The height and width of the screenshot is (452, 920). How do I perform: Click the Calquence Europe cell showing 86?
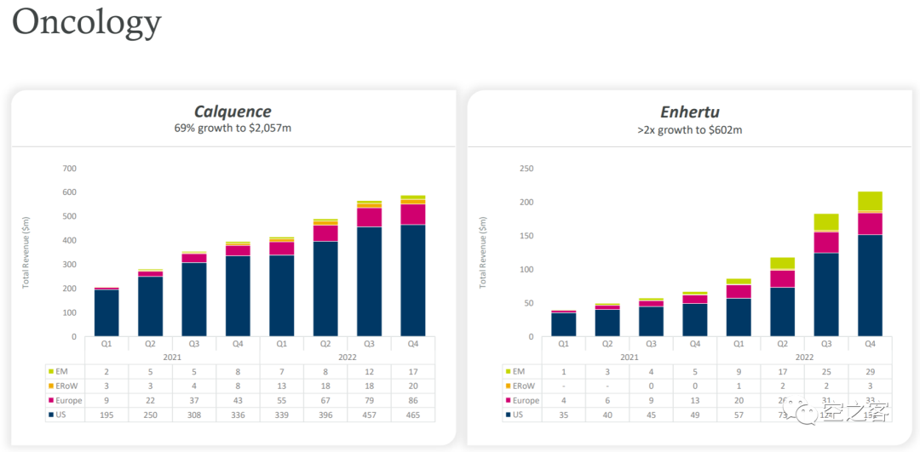413,401
